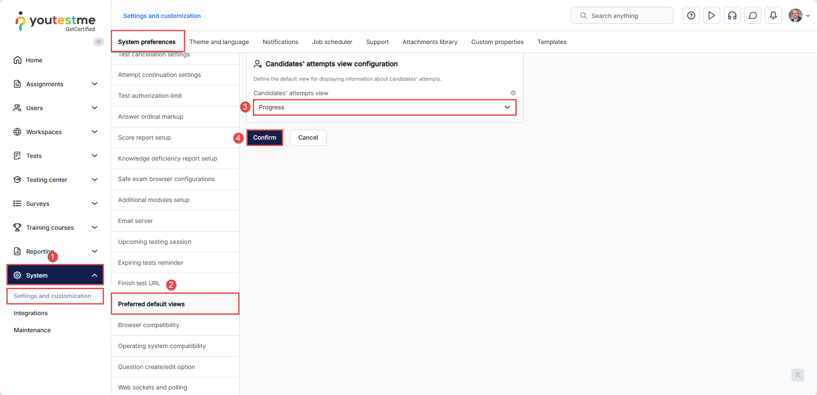Open the user profile avatar menu

tap(798, 16)
